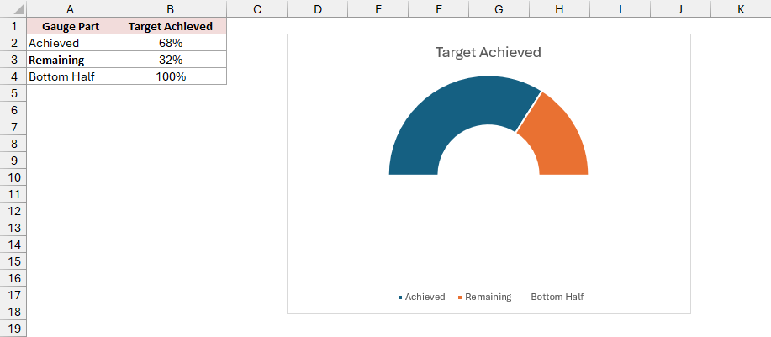Select the 'Bottom Half' legend entry

tap(557, 297)
